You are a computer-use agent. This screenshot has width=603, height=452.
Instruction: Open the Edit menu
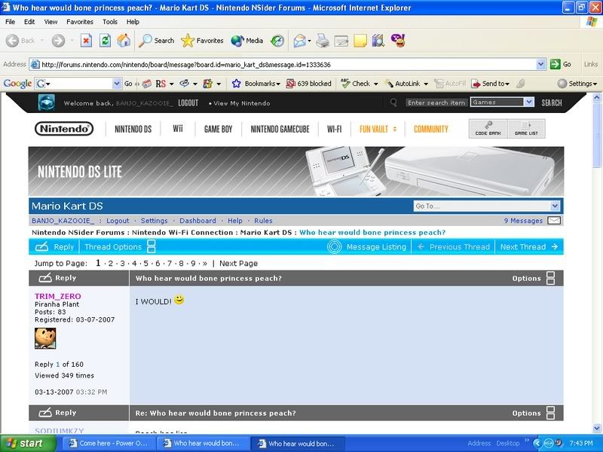(29, 22)
